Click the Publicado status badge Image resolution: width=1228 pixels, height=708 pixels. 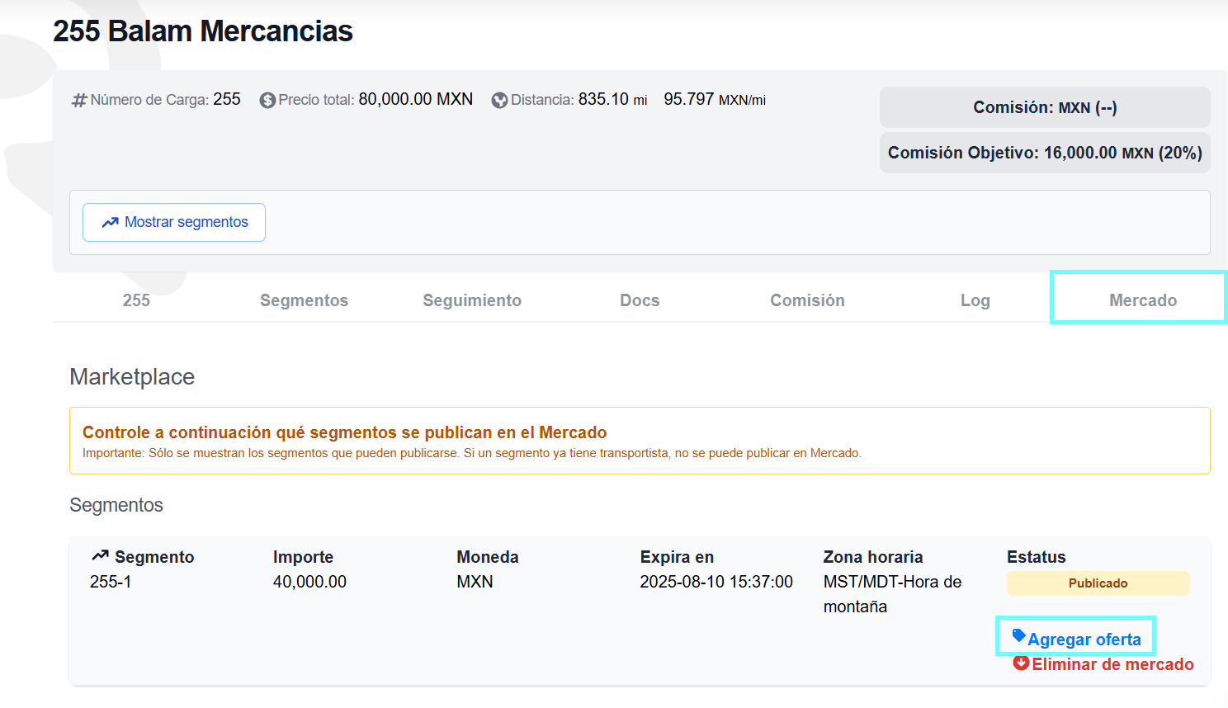[1098, 583]
